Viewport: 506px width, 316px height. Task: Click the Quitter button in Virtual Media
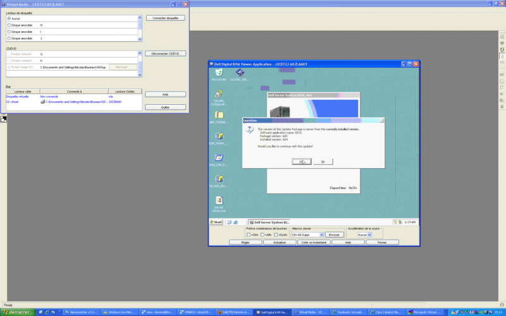(x=165, y=107)
